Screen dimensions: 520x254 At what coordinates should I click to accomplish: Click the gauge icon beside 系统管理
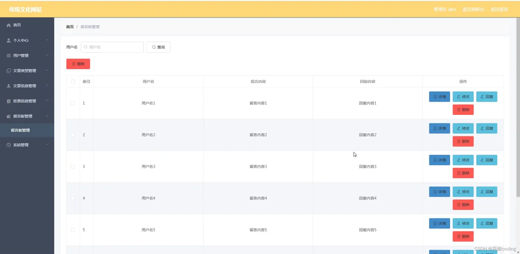point(9,145)
